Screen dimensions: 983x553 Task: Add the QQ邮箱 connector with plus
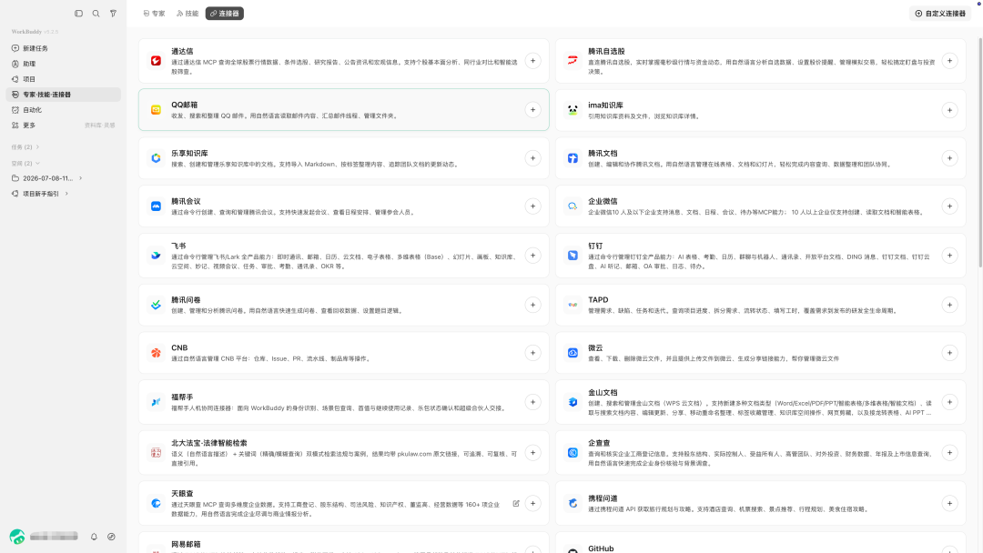tap(532, 109)
